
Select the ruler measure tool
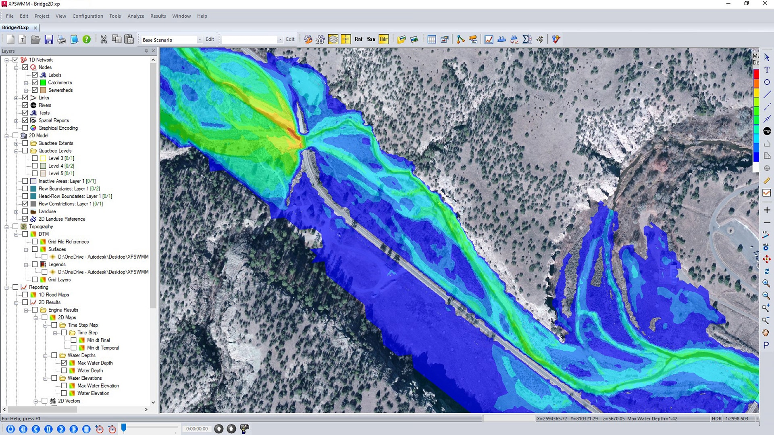(767, 181)
